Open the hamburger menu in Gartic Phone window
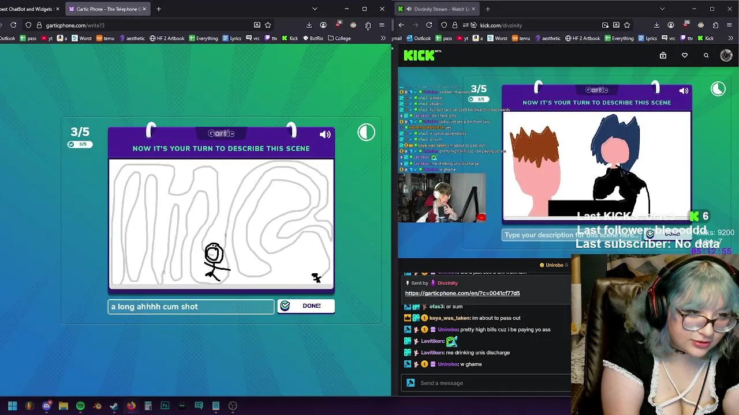The image size is (739, 415). click(382, 25)
